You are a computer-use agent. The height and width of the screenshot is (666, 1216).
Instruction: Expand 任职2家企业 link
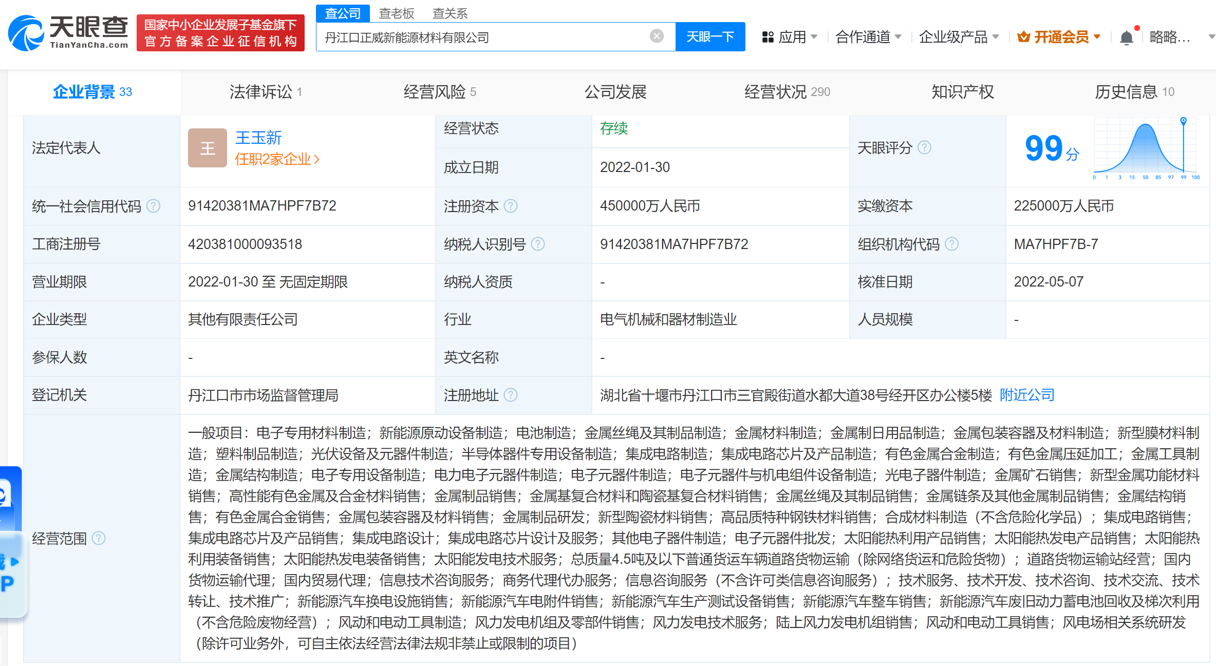coord(277,159)
